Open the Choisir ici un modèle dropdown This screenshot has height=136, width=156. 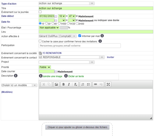click(19, 85)
